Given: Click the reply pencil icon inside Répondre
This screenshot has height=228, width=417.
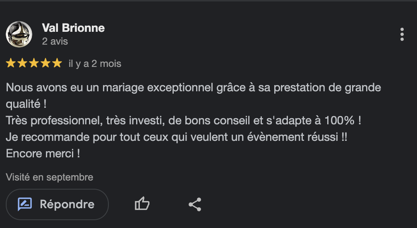Looking at the screenshot, I should click(25, 204).
